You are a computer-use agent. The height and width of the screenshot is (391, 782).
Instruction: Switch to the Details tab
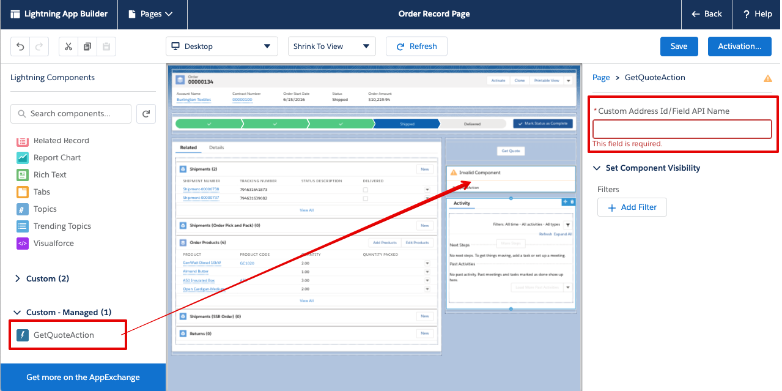[216, 147]
